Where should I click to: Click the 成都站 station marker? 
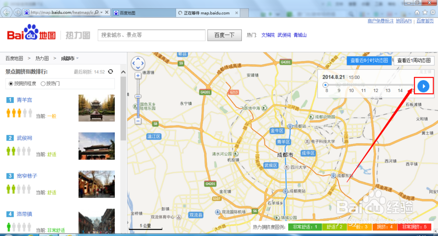click(290, 126)
